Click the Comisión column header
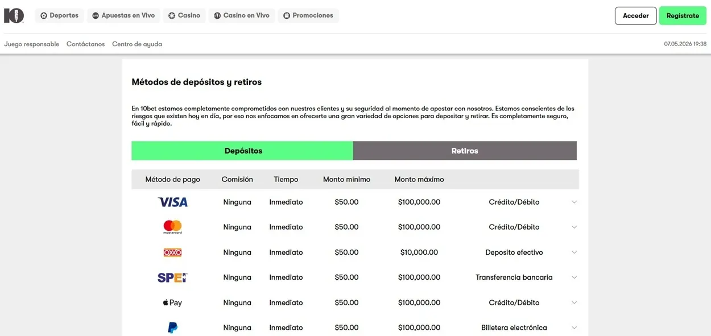 tap(237, 179)
